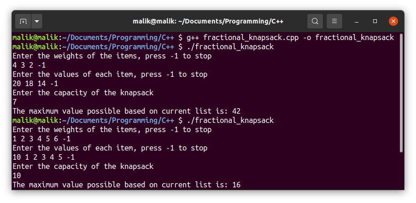Click the window title malik@malik

point(208,21)
